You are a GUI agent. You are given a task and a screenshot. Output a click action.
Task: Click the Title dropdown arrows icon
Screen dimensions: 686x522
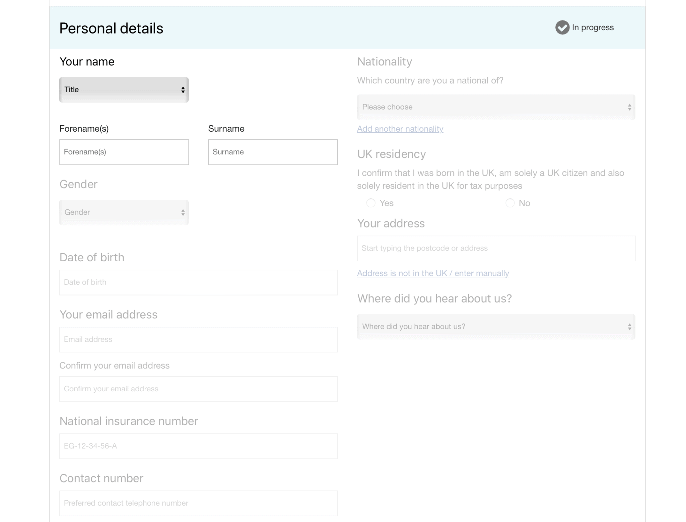pyautogui.click(x=183, y=90)
